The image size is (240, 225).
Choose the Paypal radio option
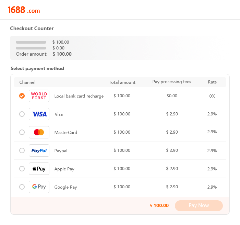pyautogui.click(x=22, y=150)
